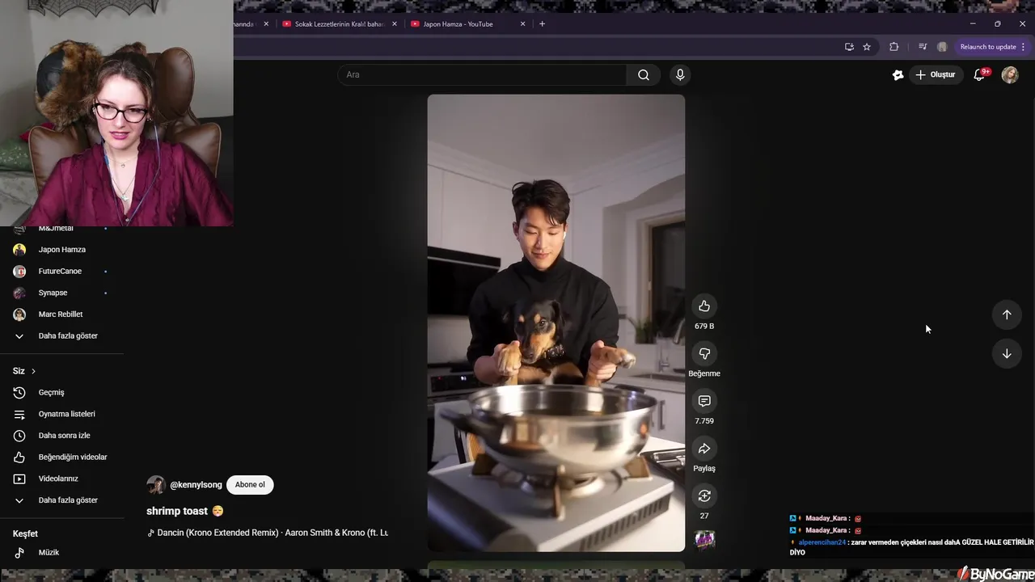1035x582 pixels.
Task: Click the icon left of Oluştur
Action: point(898,74)
